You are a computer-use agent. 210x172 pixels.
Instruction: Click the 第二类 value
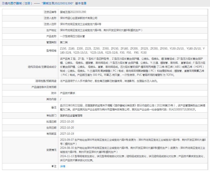pos(64,42)
